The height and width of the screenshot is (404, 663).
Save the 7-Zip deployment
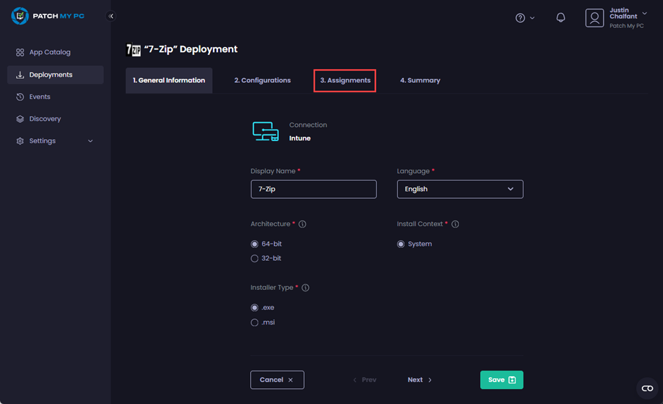coord(501,380)
